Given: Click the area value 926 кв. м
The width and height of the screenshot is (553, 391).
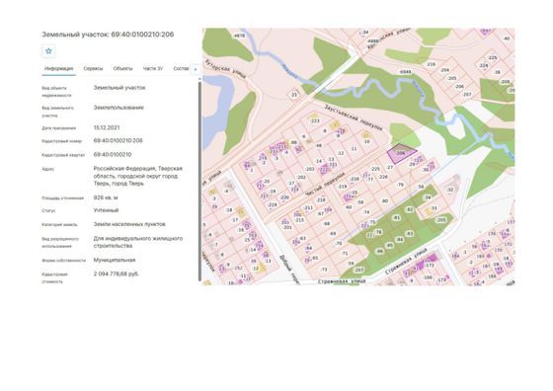Looking at the screenshot, I should (x=106, y=197).
